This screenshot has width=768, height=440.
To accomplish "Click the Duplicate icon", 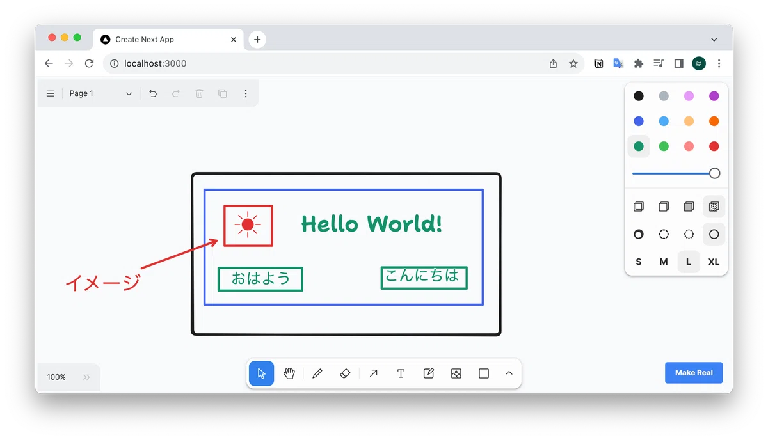I will (x=222, y=93).
